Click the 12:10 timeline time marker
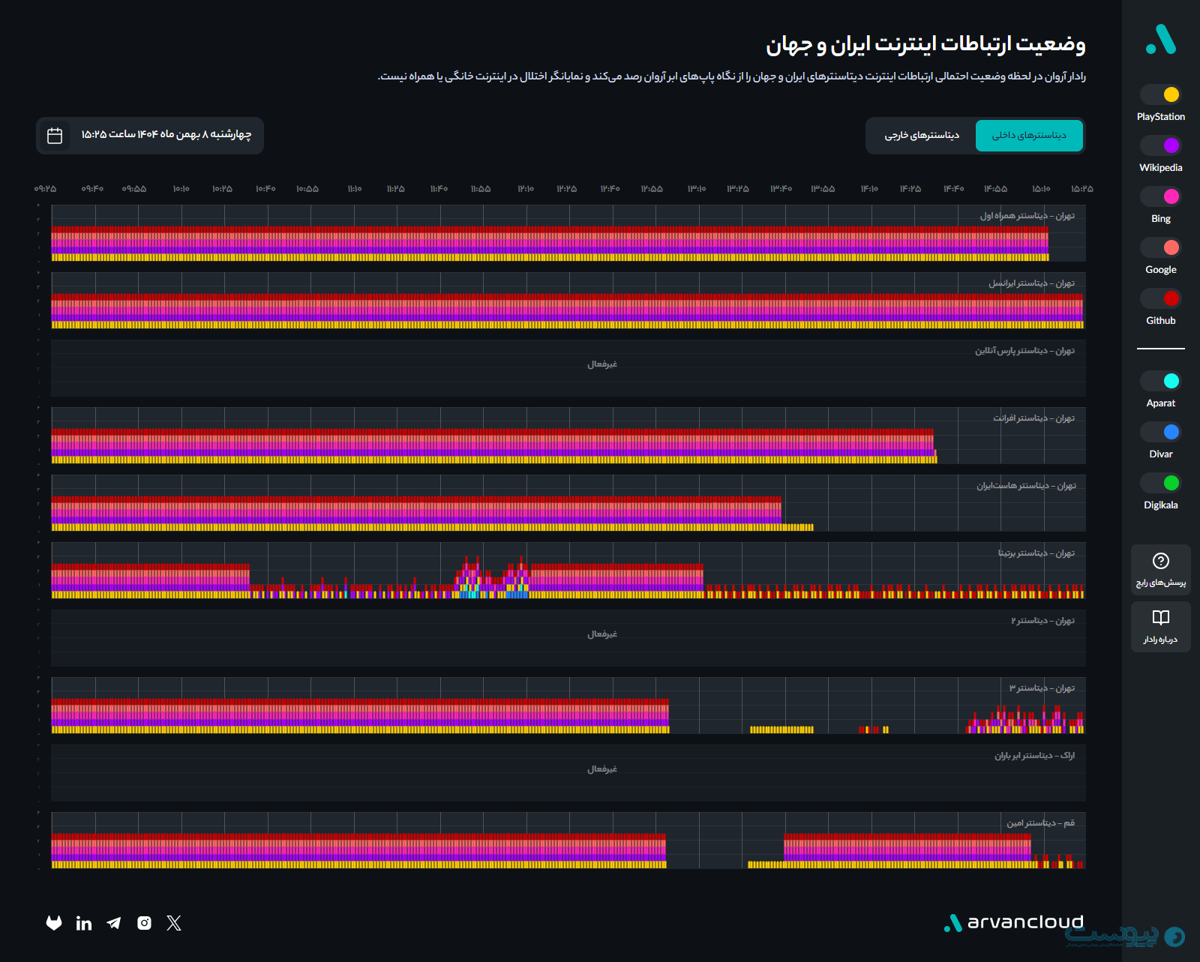The height and width of the screenshot is (962, 1200). coord(526,189)
